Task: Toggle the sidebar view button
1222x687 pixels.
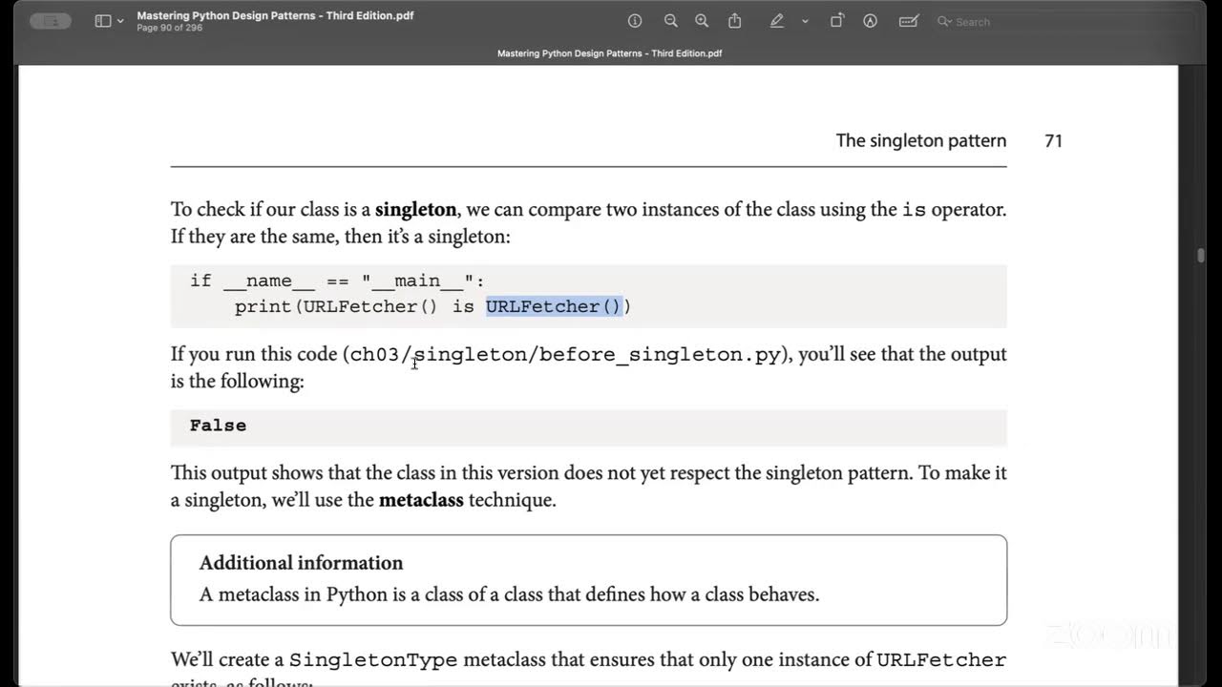Action: pyautogui.click(x=103, y=21)
